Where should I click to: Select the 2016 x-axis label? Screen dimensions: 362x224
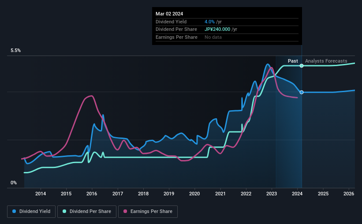92,194
